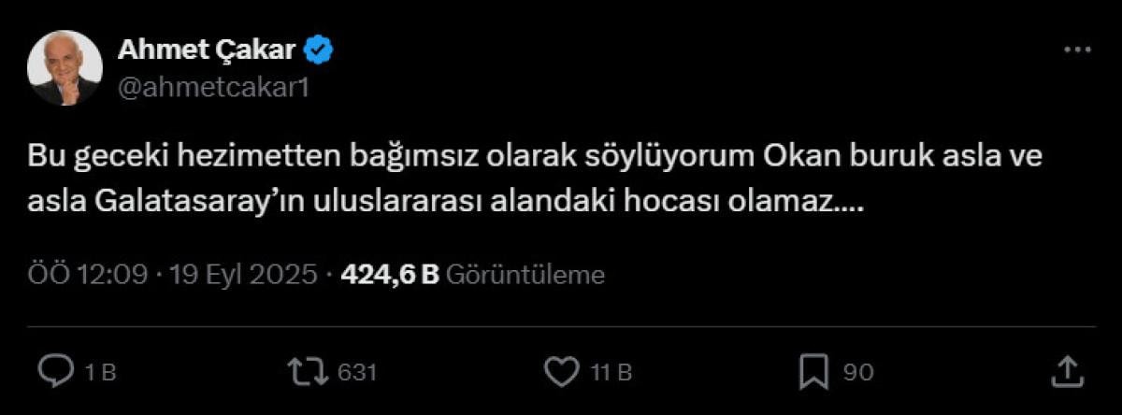Screen dimensions: 1122x415
Task: Click the blue verified badge
Action: (x=322, y=51)
